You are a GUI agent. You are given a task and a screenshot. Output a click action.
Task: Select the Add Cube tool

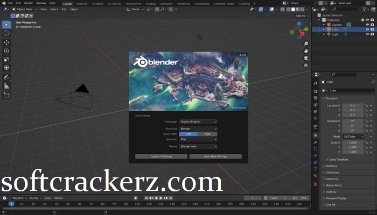6,95
